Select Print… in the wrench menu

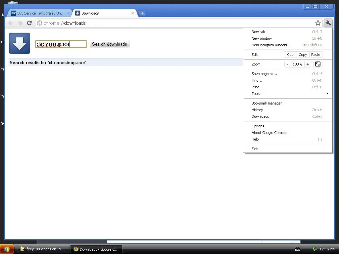(x=287, y=87)
